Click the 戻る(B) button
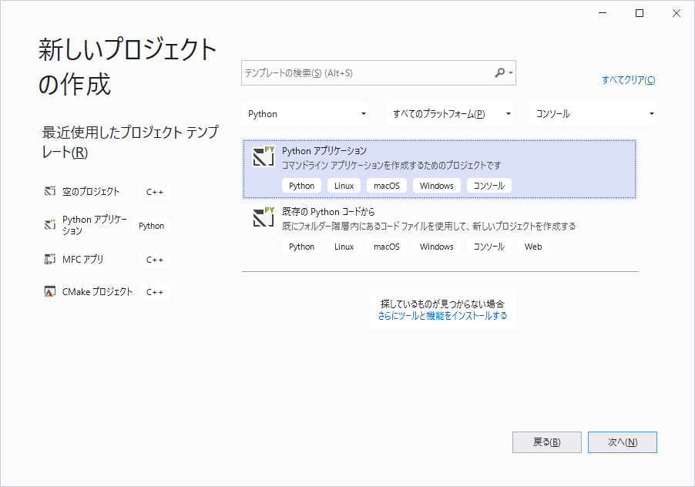695x487 pixels. pyautogui.click(x=546, y=442)
